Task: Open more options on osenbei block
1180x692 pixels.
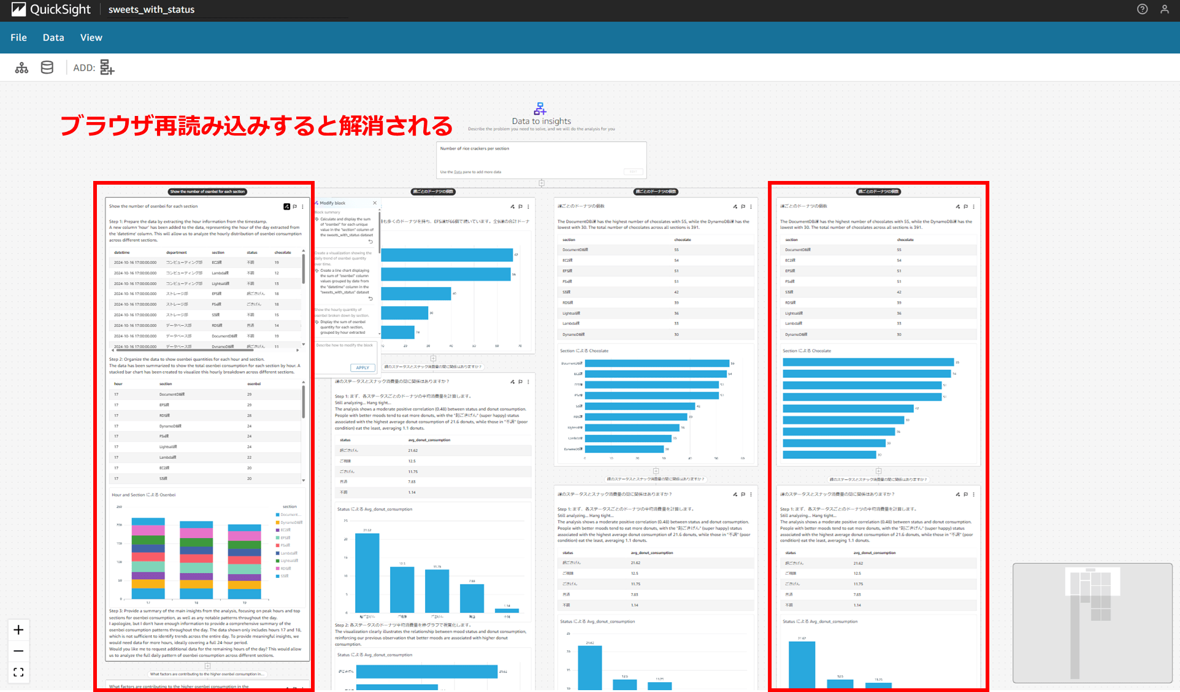Action: (x=303, y=207)
